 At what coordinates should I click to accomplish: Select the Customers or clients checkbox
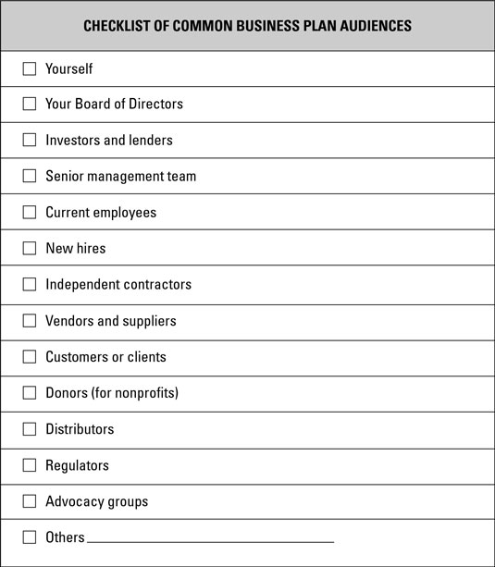tap(30, 357)
